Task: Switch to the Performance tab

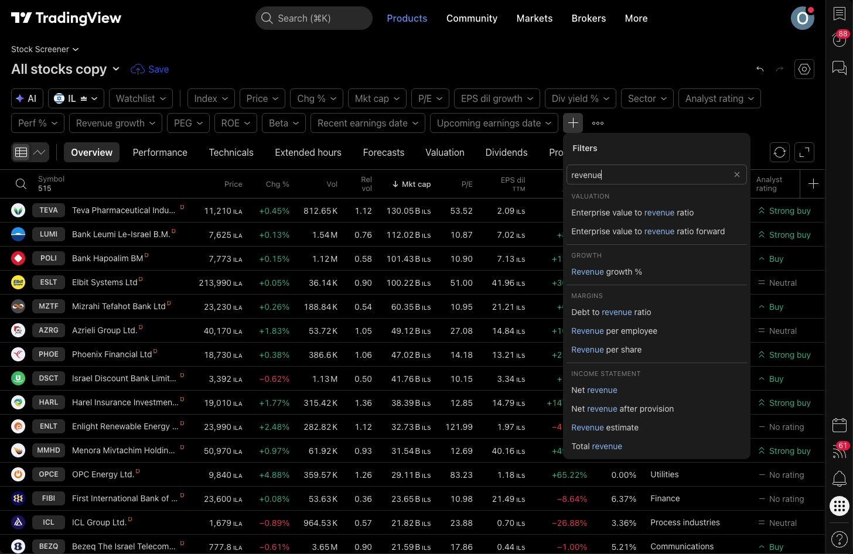Action: pyautogui.click(x=160, y=152)
